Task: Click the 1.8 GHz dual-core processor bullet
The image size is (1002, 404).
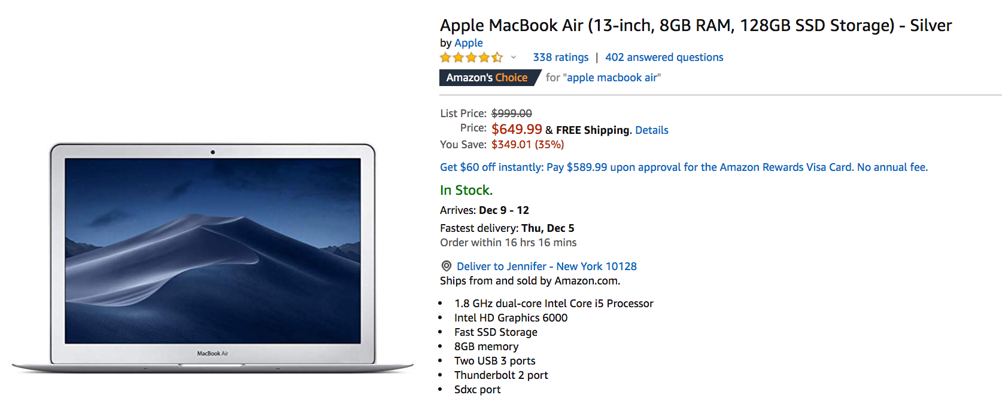Action: pos(554,304)
